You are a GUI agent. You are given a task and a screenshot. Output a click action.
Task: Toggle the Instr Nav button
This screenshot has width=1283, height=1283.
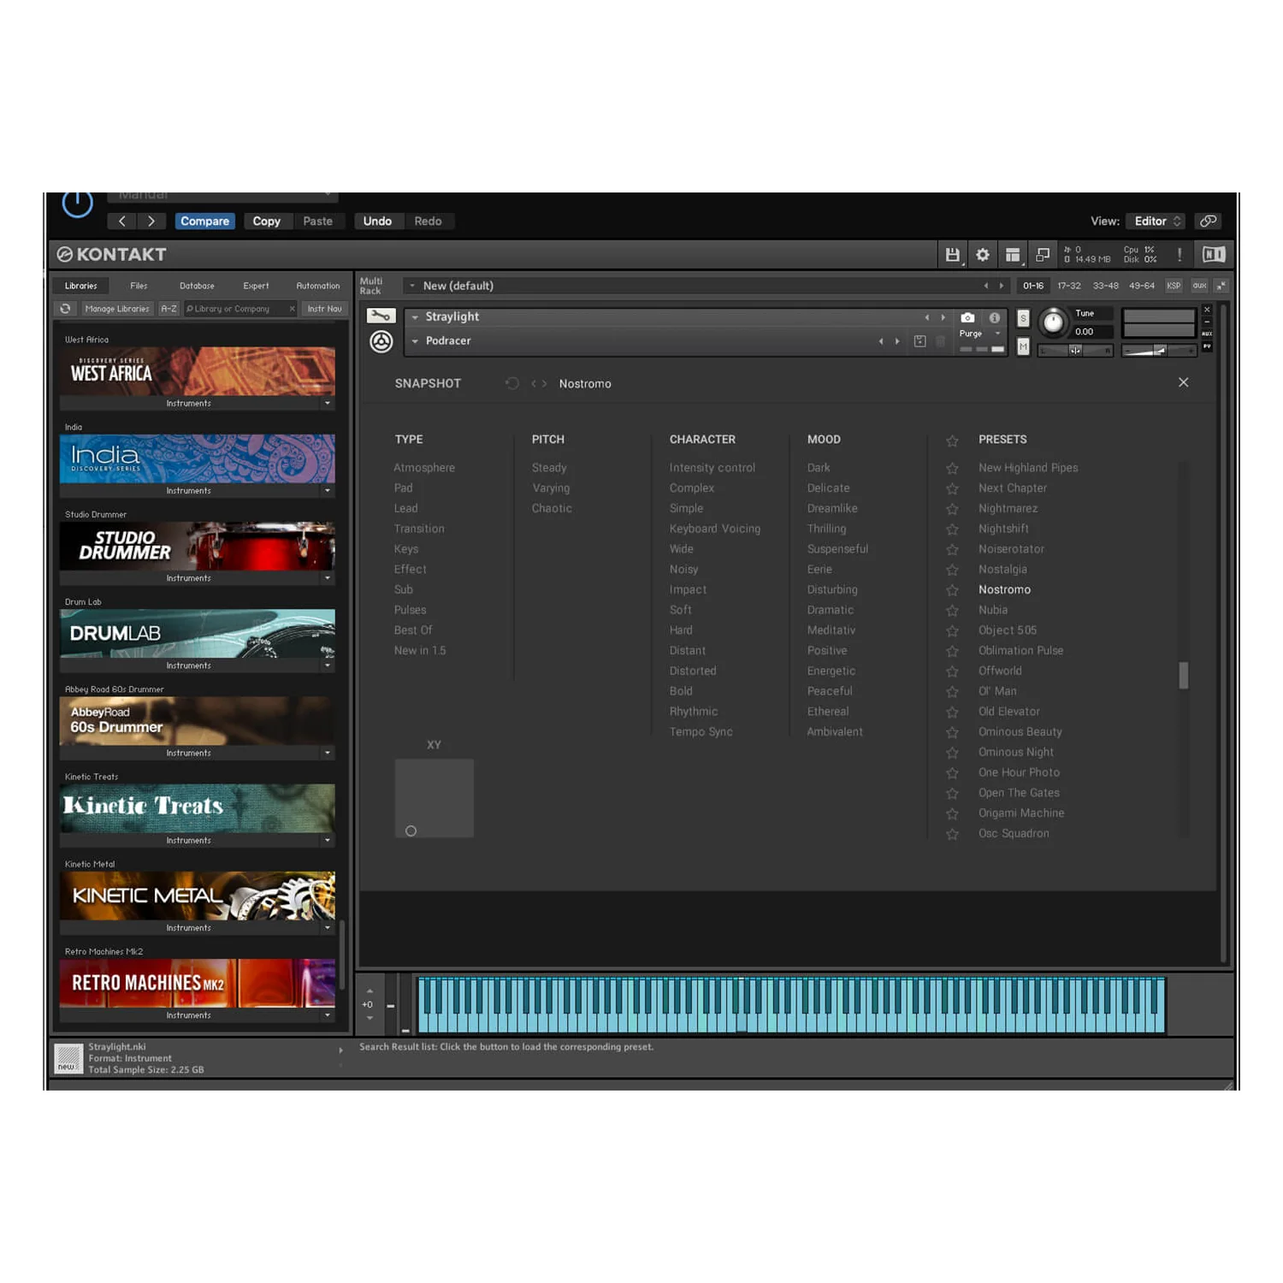[x=324, y=309]
